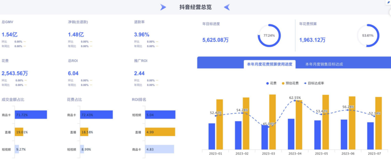Click the 1.48亿 net sales value
This screenshot has width=391, height=159.
pos(76,35)
